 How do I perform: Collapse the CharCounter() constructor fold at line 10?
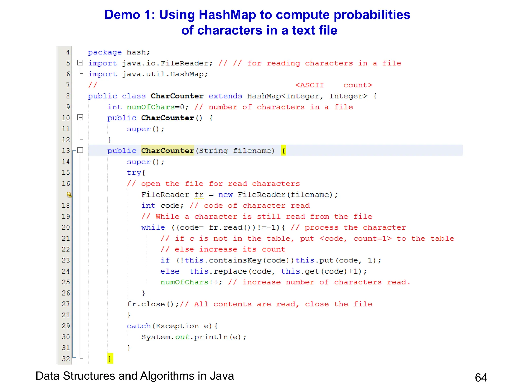pos(80,117)
